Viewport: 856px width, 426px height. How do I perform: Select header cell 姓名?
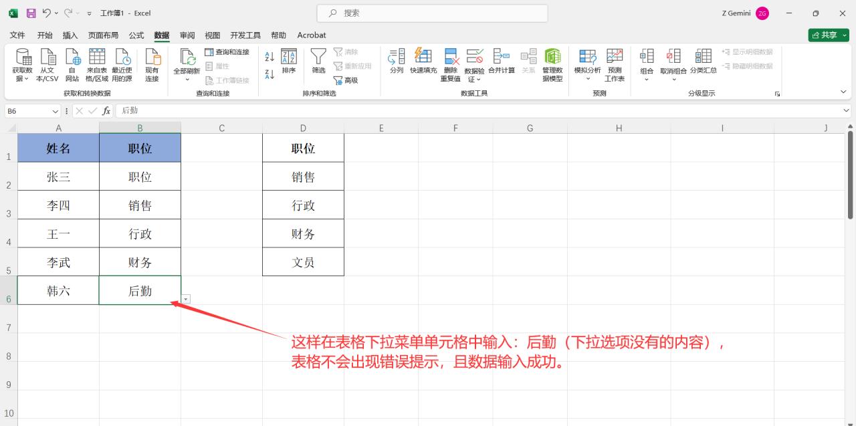pyautogui.click(x=58, y=148)
